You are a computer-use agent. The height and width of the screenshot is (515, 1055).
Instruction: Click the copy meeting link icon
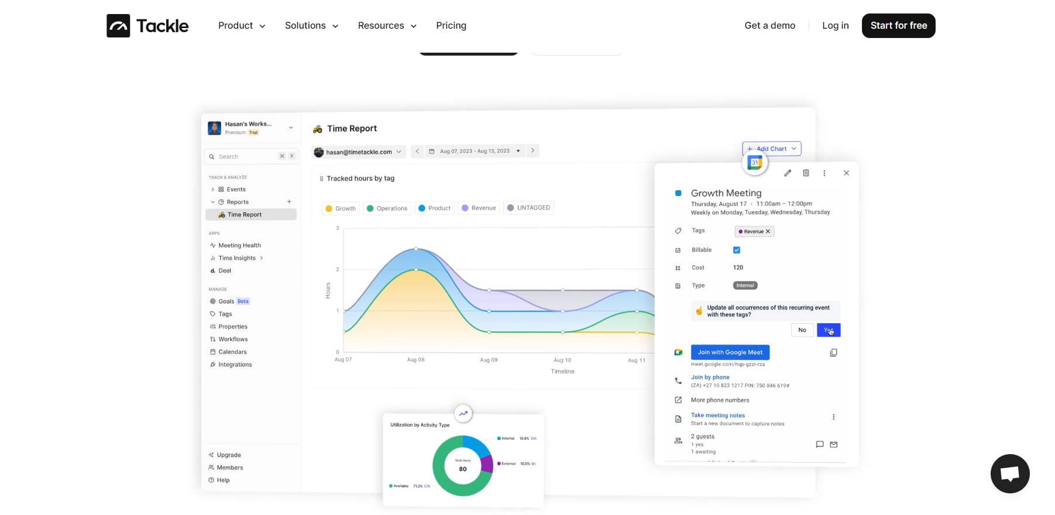click(x=833, y=353)
